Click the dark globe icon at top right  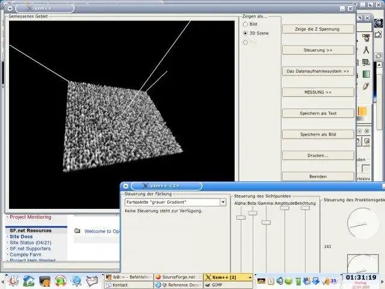coord(378,23)
